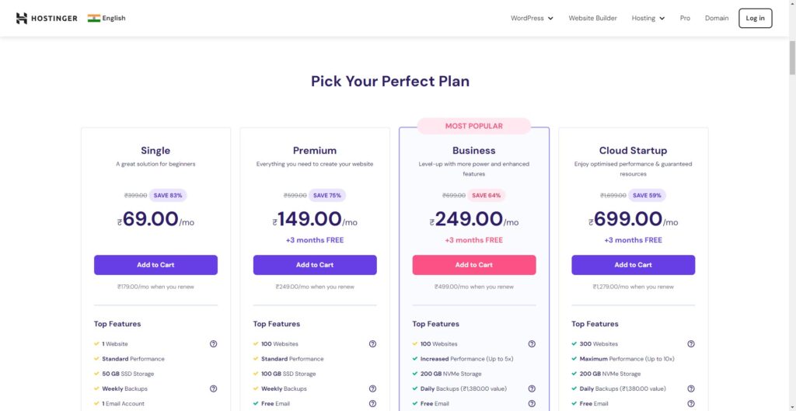The image size is (796, 411).
Task: Show info for Business Daily Backups
Action: (x=532, y=388)
